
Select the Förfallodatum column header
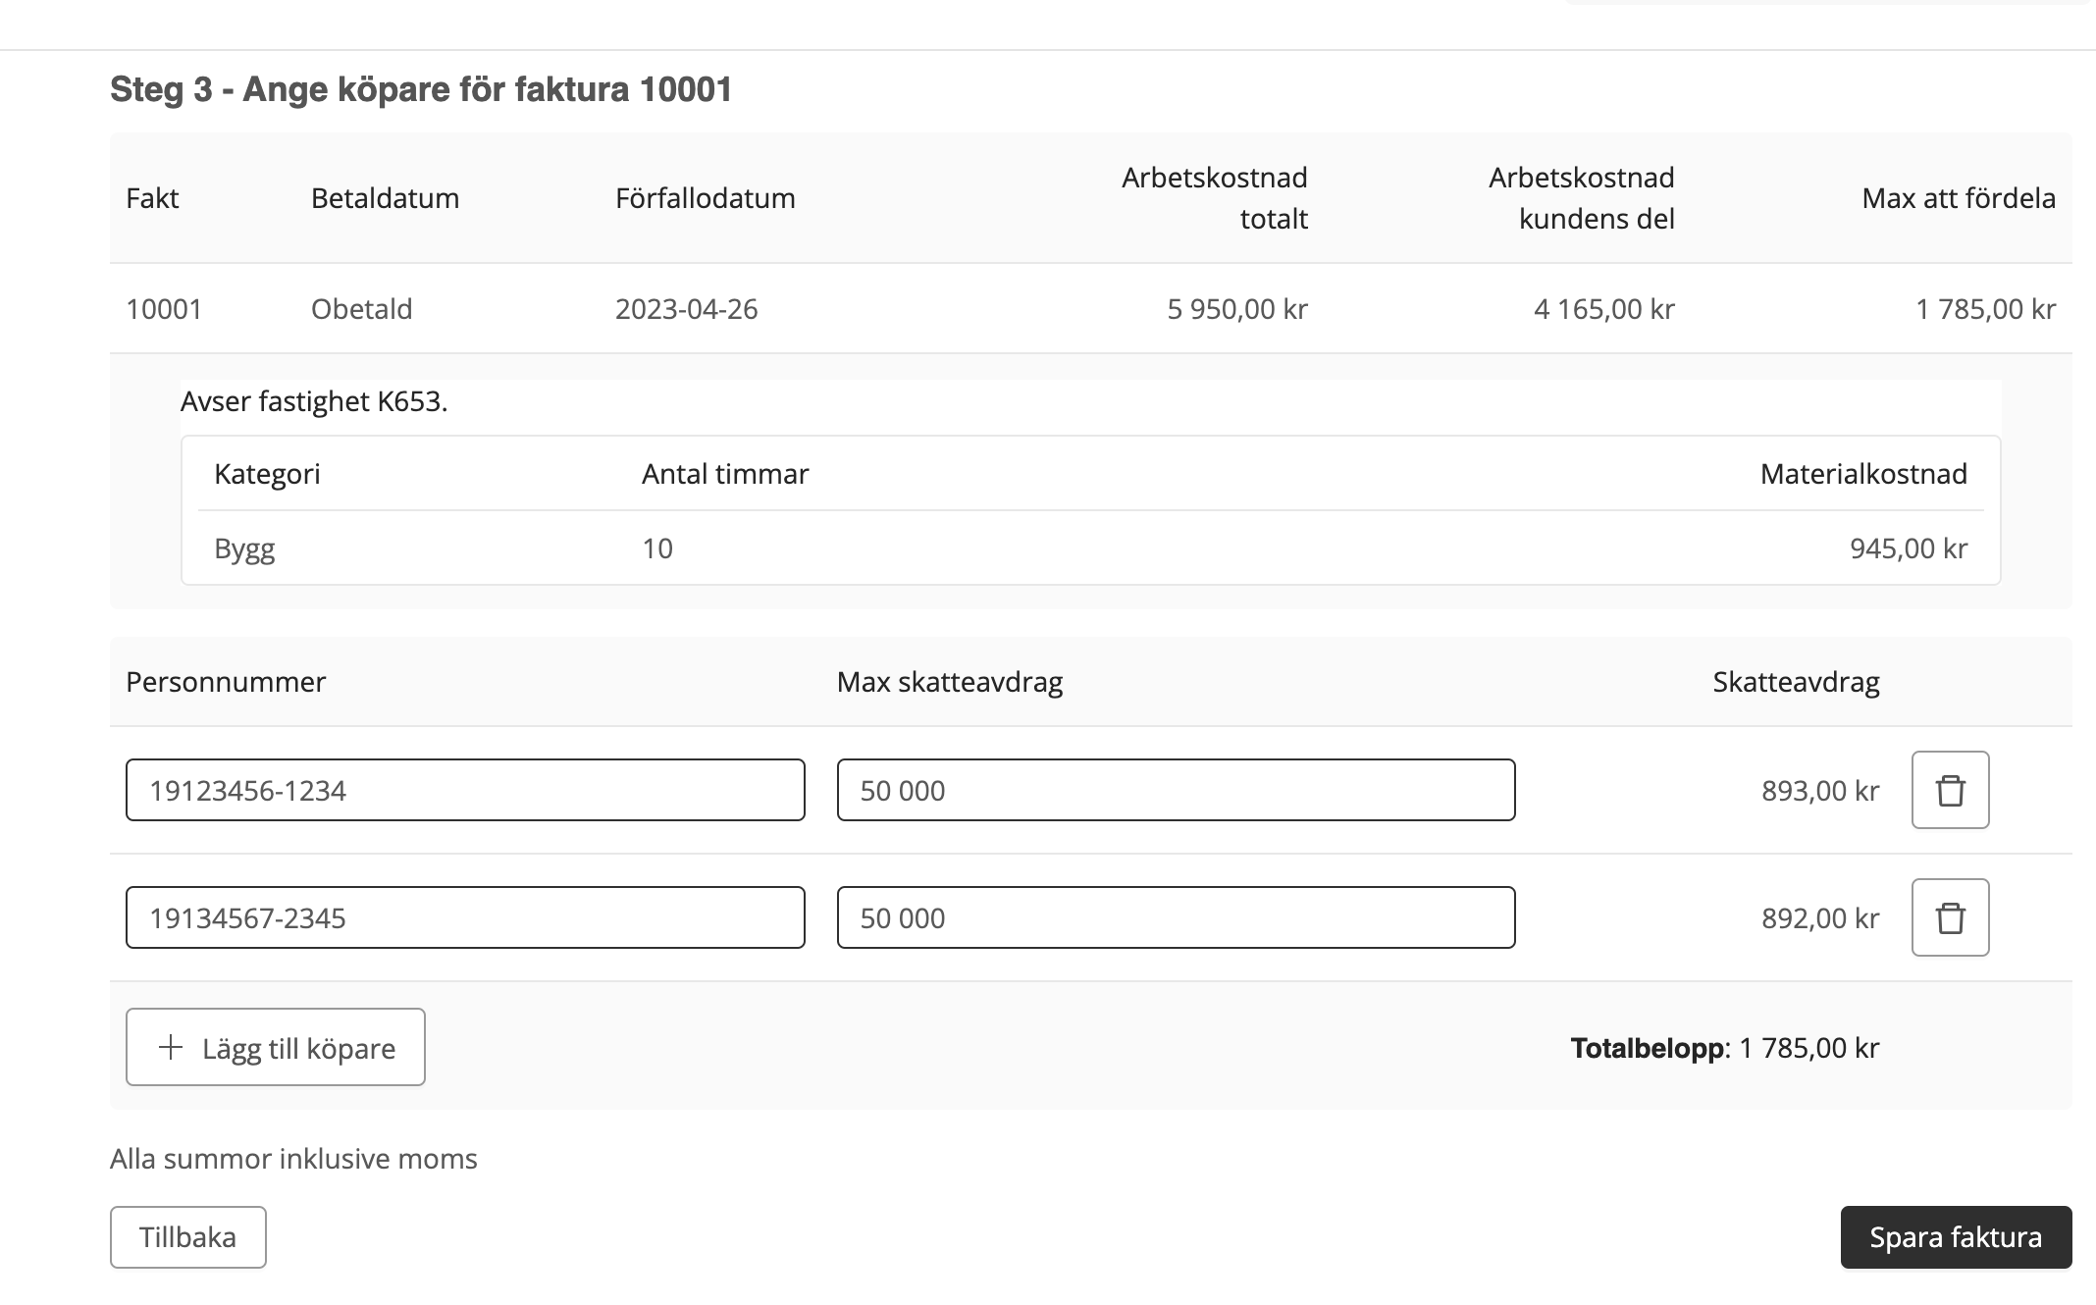click(x=706, y=198)
